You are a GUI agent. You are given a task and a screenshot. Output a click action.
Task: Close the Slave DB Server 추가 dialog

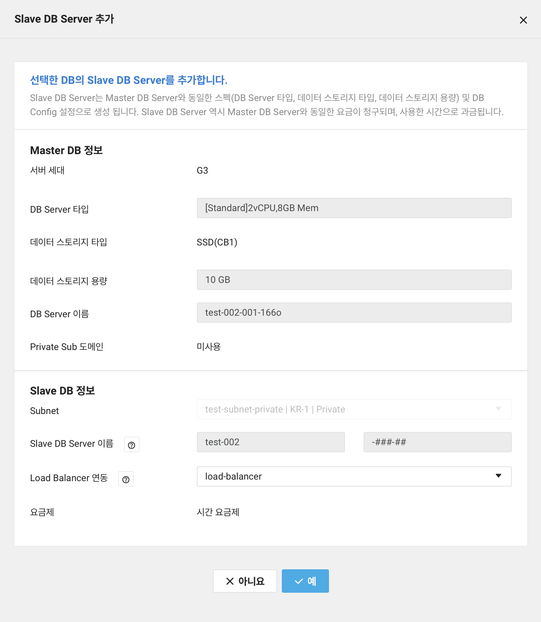[523, 20]
